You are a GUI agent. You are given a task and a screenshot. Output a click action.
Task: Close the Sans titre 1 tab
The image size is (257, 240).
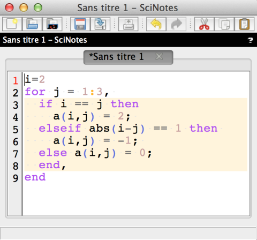pos(159,57)
